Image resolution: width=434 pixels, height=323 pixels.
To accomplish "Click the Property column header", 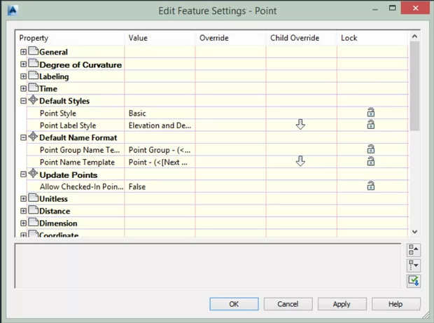I will pyautogui.click(x=70, y=38).
